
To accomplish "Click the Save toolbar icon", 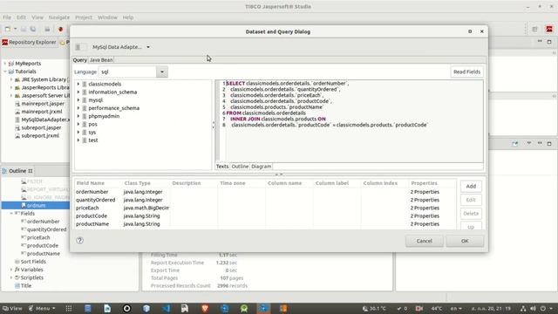I will pyautogui.click(x=24, y=29).
